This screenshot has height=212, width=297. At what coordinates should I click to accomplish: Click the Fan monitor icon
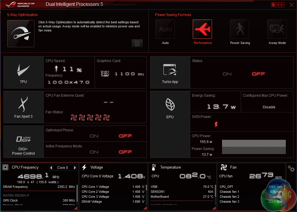coord(224,167)
